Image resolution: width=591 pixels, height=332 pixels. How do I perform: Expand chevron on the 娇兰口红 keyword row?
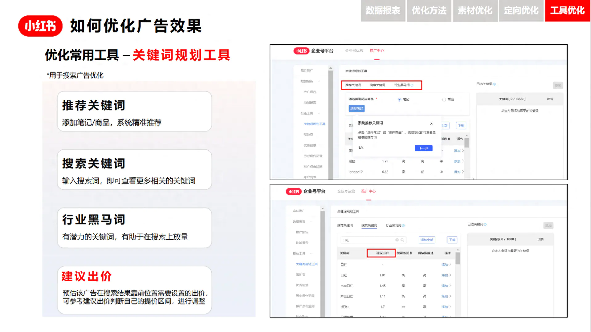(x=450, y=296)
